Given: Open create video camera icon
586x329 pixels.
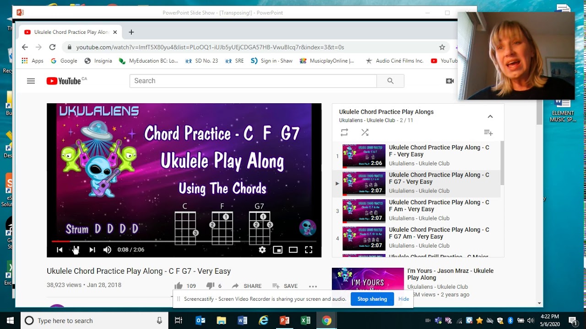Looking at the screenshot, I should coord(450,81).
